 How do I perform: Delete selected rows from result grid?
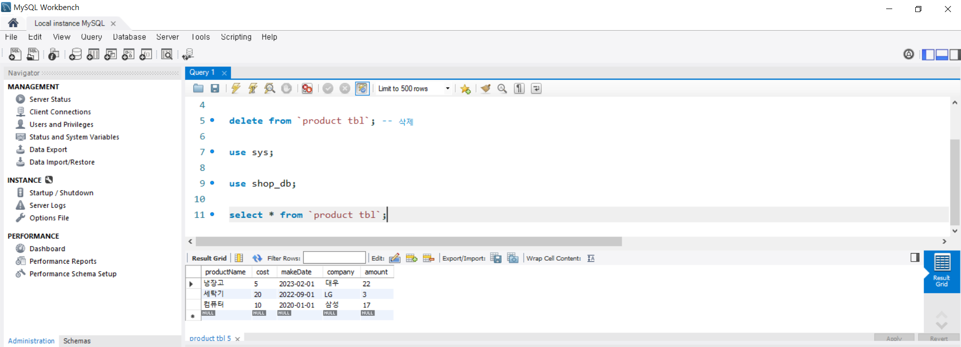tap(429, 258)
